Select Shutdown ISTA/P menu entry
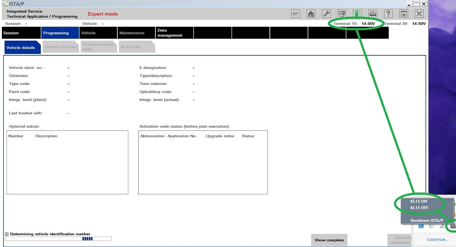 tap(427, 220)
